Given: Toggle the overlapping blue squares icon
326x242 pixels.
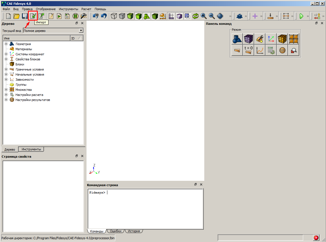Looking at the screenshot, I should tap(187, 16).
